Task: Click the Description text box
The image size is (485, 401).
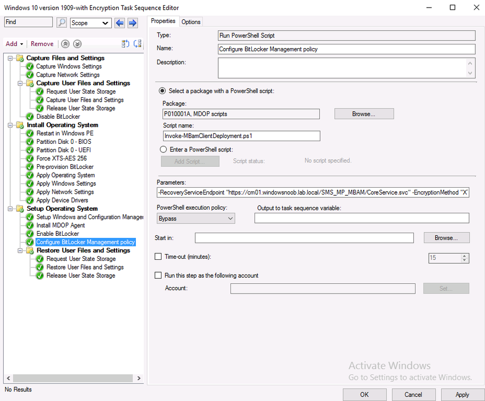Action: [x=347, y=68]
